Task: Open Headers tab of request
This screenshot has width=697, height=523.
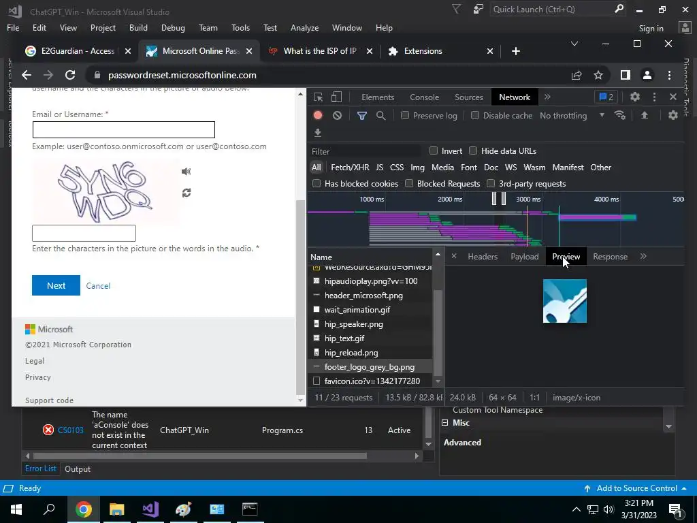Action: pos(483,257)
